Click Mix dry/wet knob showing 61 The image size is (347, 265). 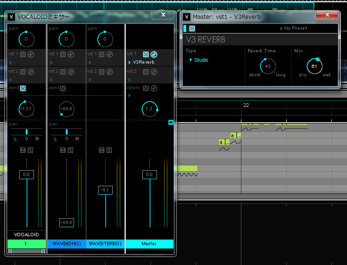pyautogui.click(x=314, y=66)
